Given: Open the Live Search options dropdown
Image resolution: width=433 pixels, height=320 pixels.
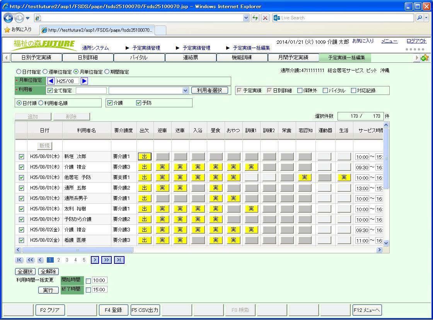Looking at the screenshot, I should (426, 18).
